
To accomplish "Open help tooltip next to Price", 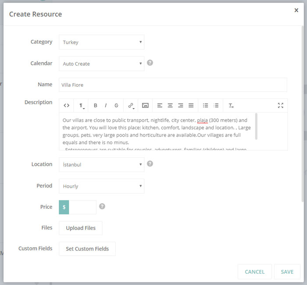I will (102, 206).
